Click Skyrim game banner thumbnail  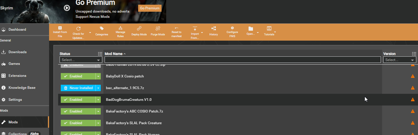(x=36, y=12)
